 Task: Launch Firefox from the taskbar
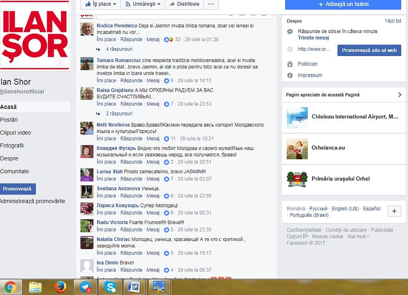[x=60, y=287]
